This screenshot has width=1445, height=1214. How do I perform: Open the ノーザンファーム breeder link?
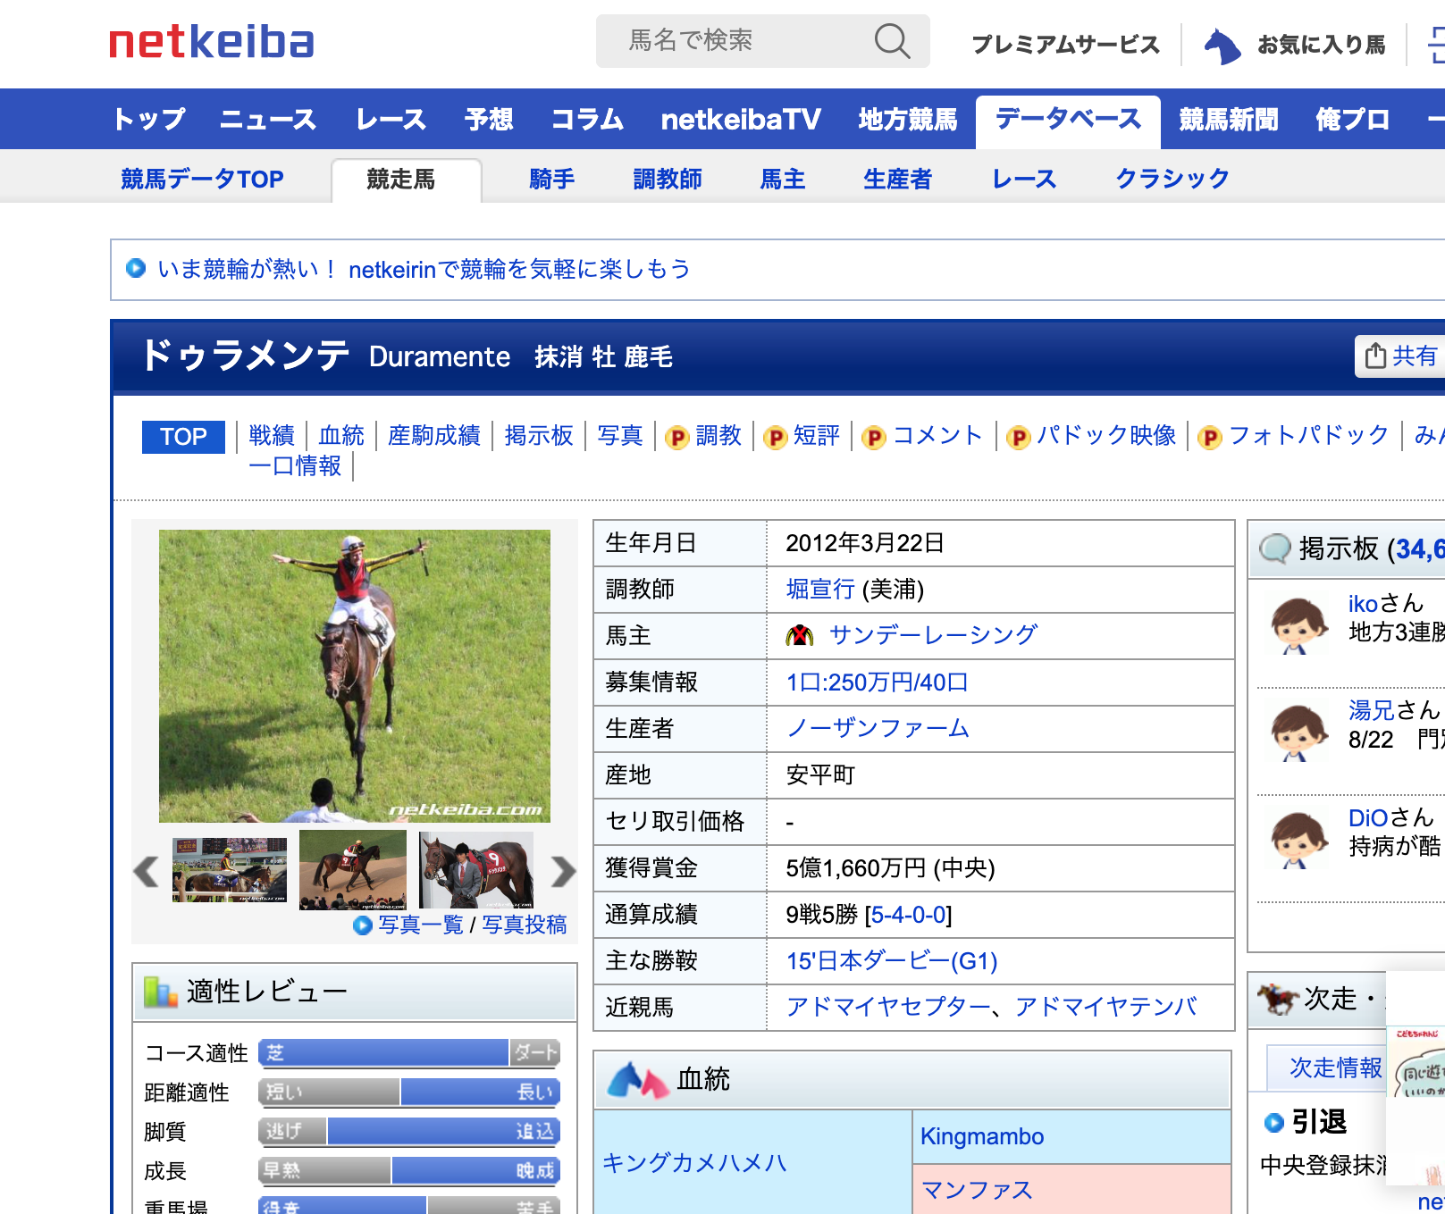(878, 729)
